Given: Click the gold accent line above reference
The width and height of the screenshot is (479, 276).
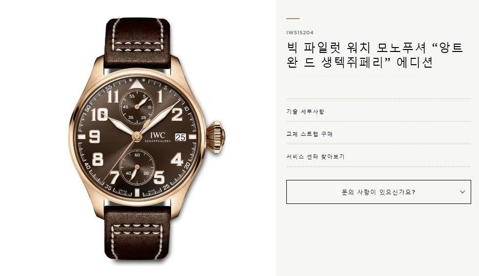Looking at the screenshot, I should pos(293,19).
